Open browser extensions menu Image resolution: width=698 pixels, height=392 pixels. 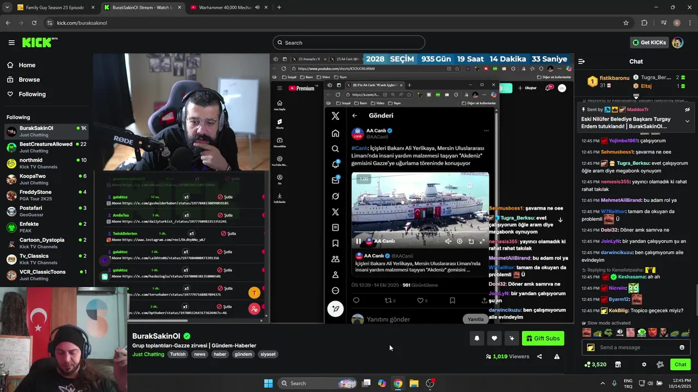tap(644, 23)
